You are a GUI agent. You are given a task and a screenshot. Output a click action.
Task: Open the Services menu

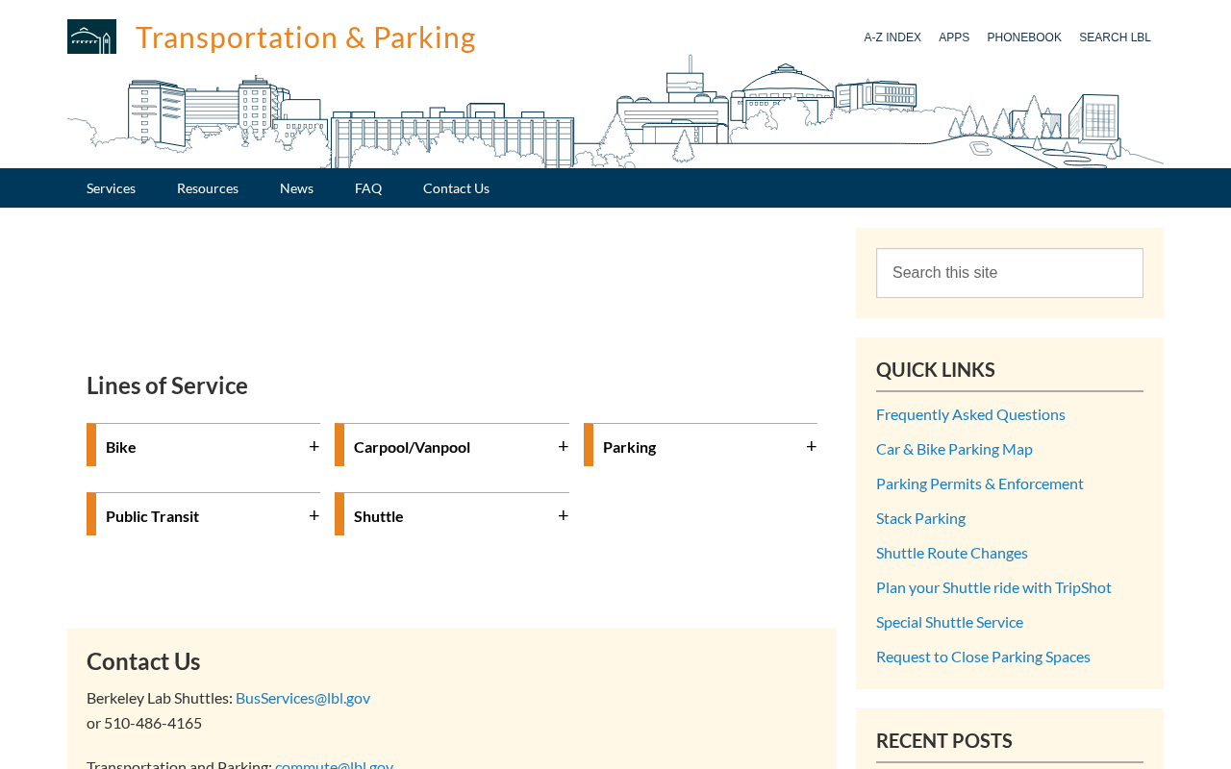[x=111, y=188]
